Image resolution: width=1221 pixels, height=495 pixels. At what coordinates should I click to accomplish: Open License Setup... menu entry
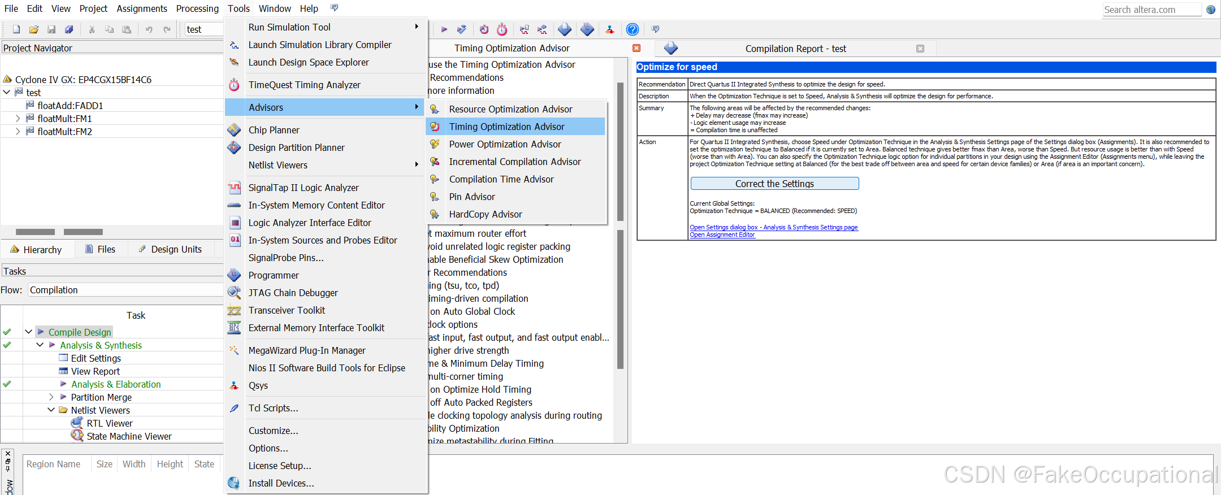pyautogui.click(x=326, y=466)
